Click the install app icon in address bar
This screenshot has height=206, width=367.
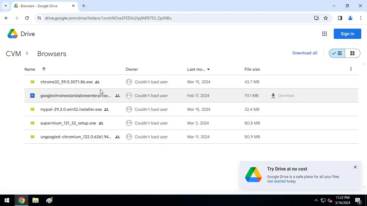click(316, 18)
